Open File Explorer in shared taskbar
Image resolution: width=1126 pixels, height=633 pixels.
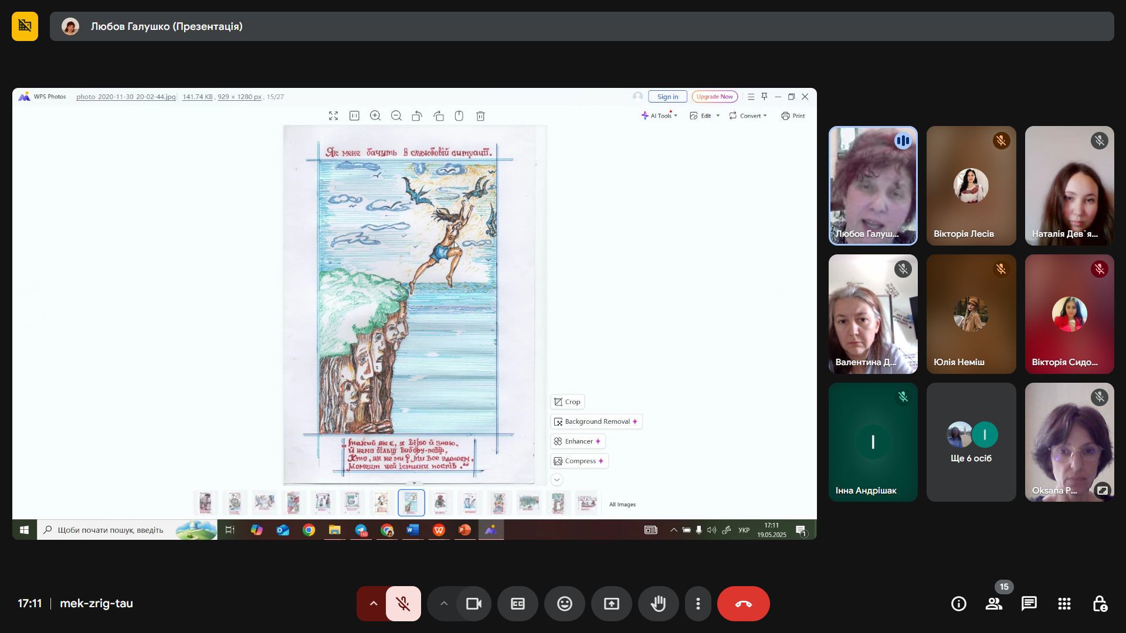(335, 530)
